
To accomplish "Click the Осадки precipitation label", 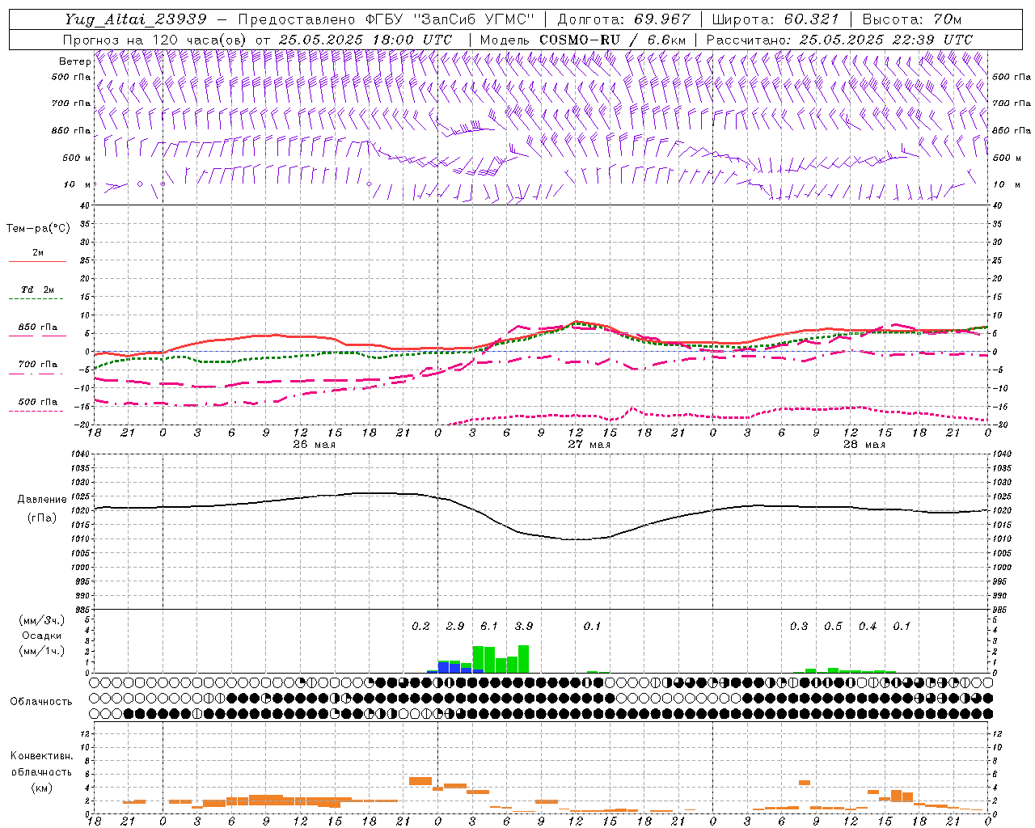I will 41,636.
